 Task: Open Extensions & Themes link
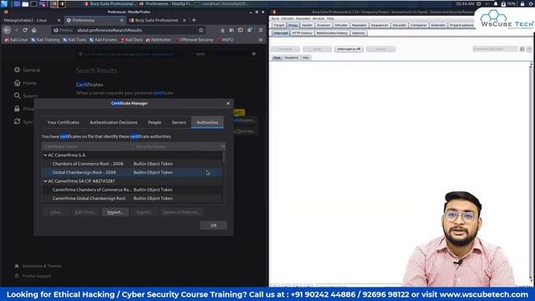coord(38,266)
